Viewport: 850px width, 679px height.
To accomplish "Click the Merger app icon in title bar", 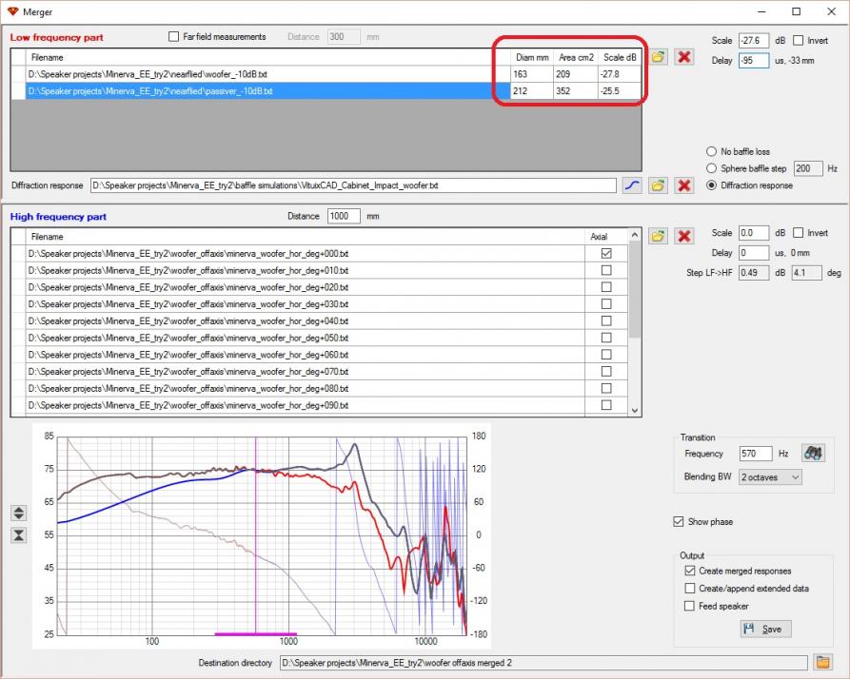I will (12, 11).
